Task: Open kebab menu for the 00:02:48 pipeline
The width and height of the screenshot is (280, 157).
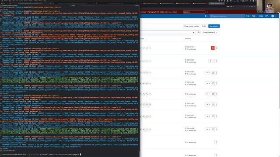Action: click(216, 105)
